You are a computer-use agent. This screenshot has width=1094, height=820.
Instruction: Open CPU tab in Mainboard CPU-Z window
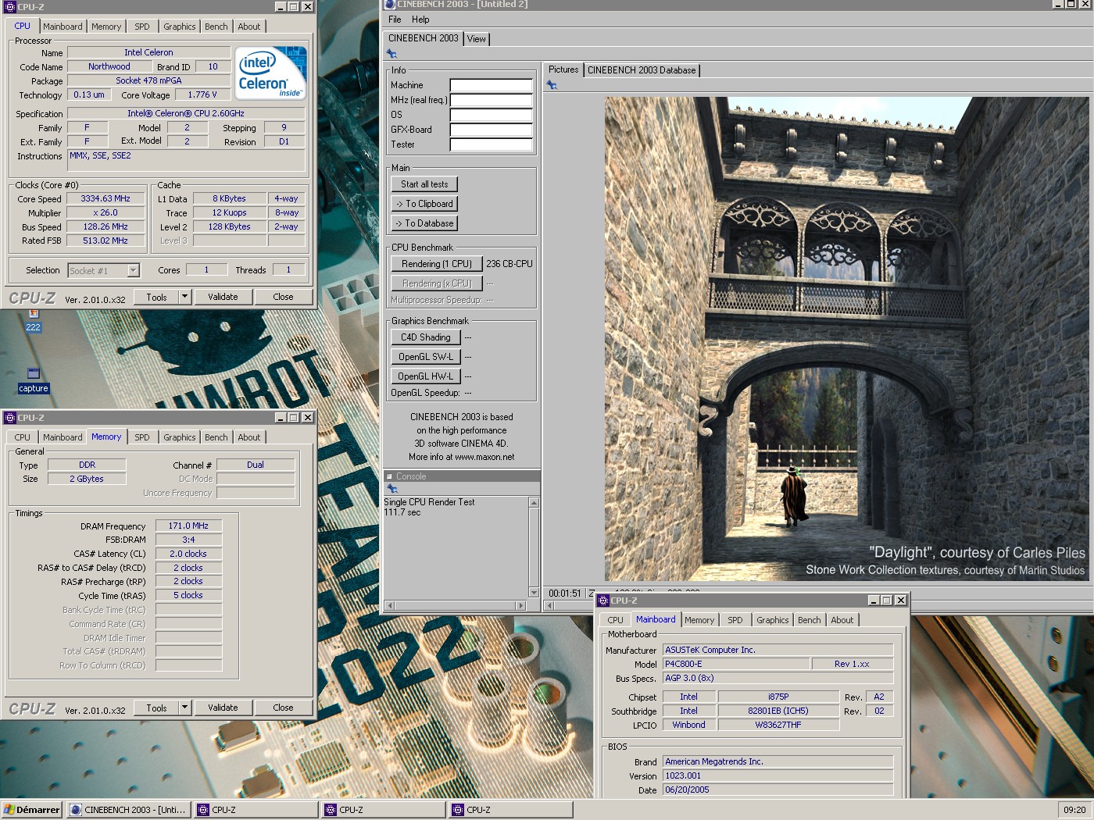point(616,620)
